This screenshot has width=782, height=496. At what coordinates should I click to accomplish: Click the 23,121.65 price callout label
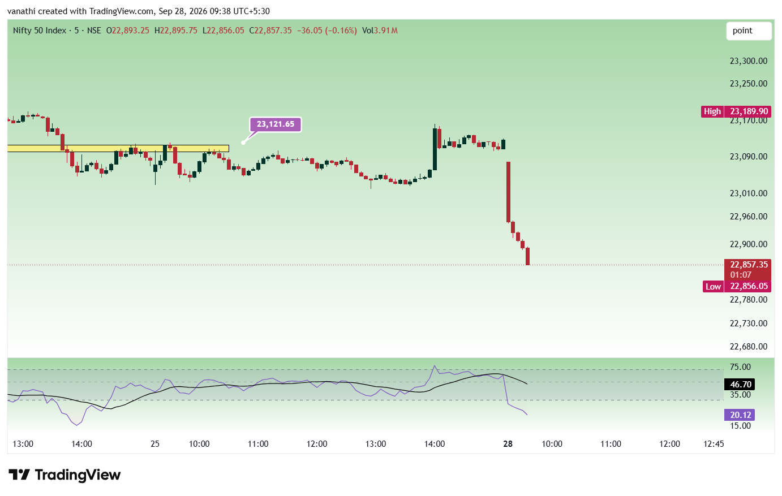pos(276,124)
